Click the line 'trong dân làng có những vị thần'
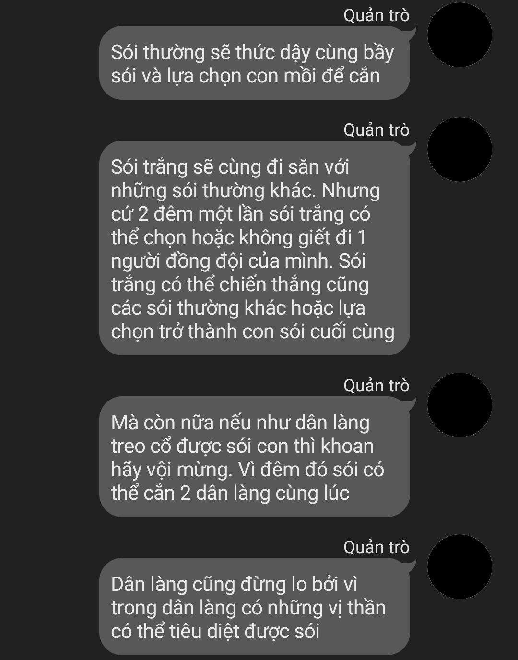The height and width of the screenshot is (660, 518). pos(248,608)
